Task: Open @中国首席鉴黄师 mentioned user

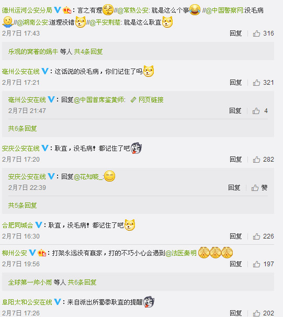Action: coord(99,100)
